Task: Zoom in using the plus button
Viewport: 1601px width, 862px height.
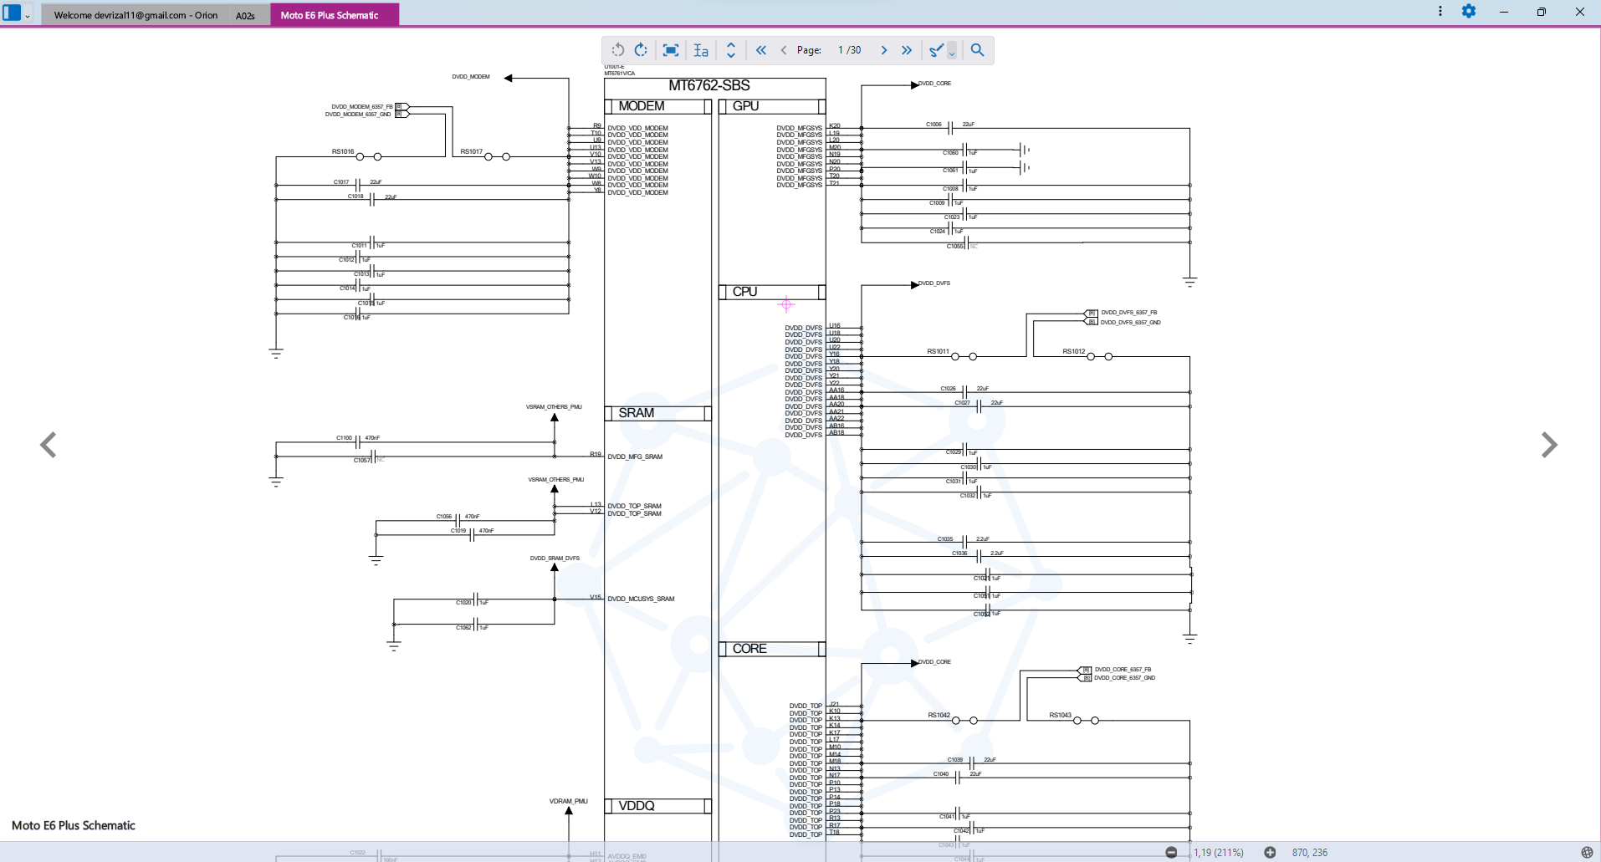Action: click(x=1270, y=852)
